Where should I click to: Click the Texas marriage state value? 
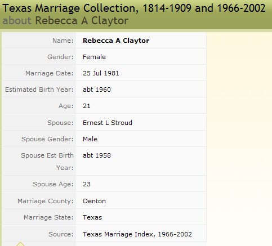[x=92, y=217]
